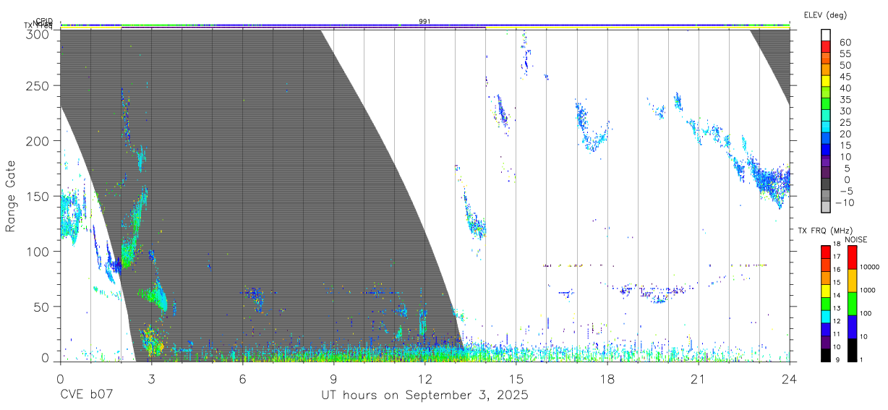Click the 1000 label on NOISE scale
The image size is (888, 410).
[868, 290]
